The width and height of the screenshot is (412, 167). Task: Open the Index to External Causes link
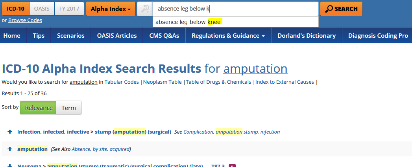pos(285,82)
